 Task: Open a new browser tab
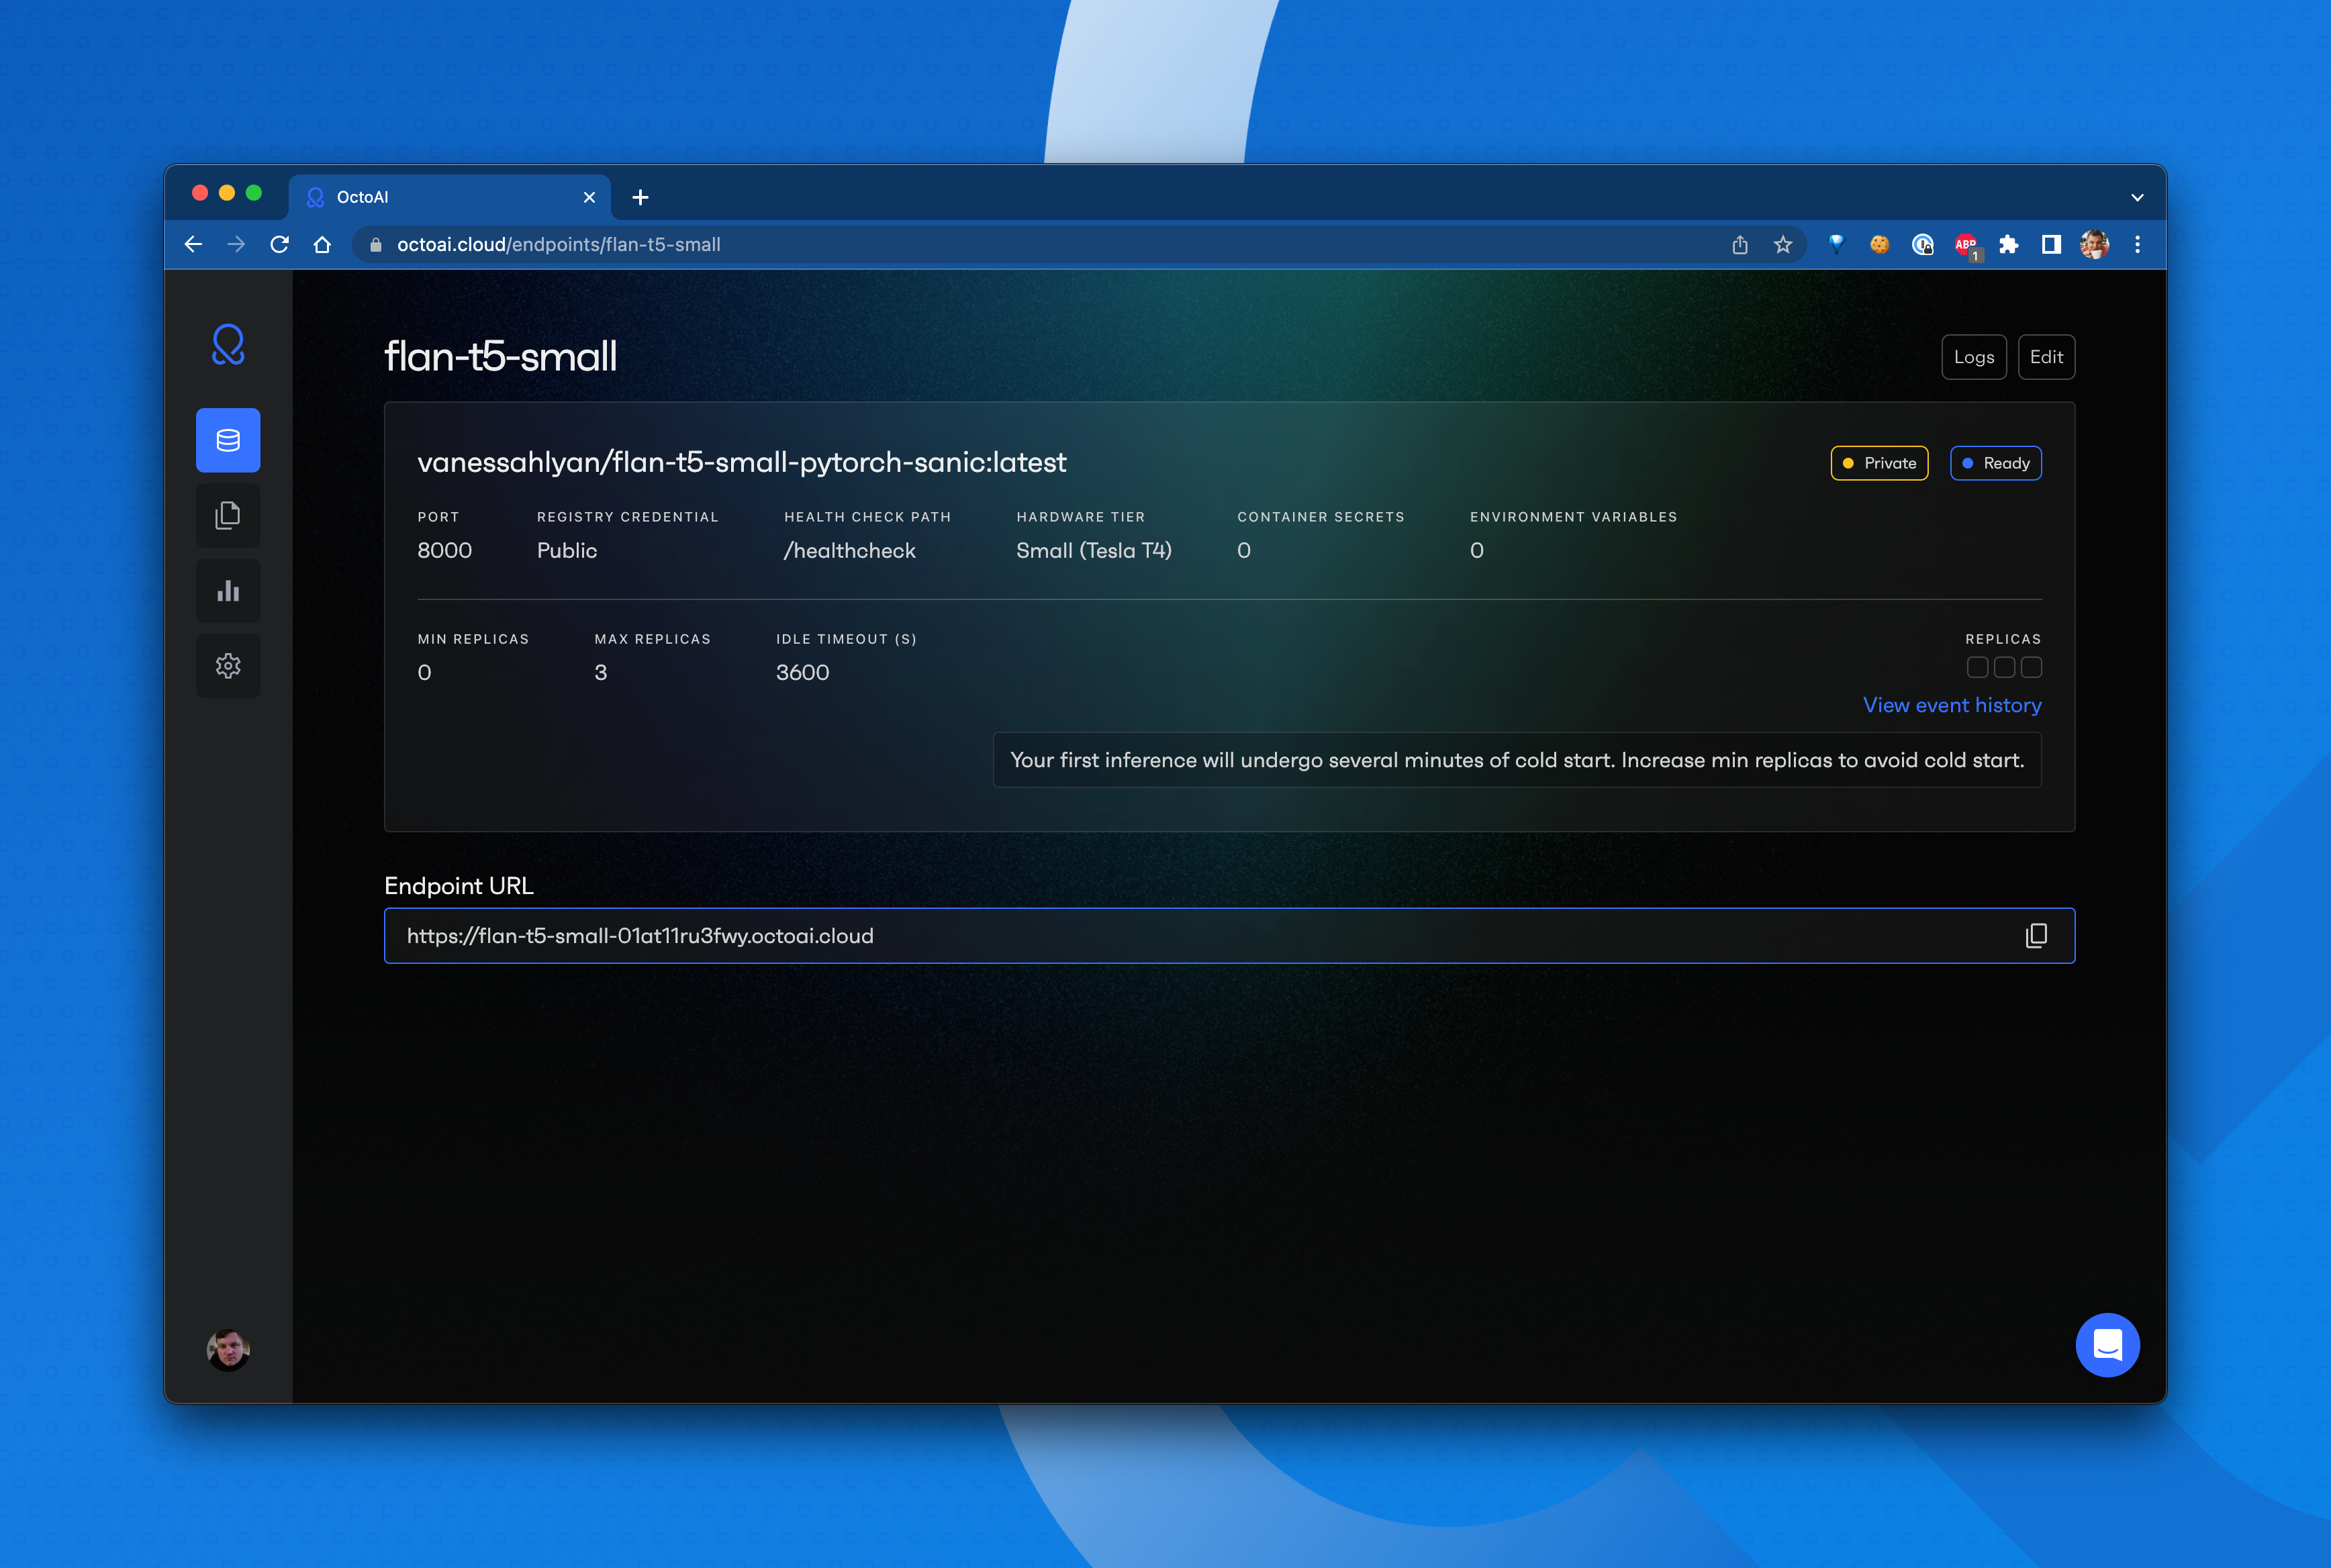[640, 198]
